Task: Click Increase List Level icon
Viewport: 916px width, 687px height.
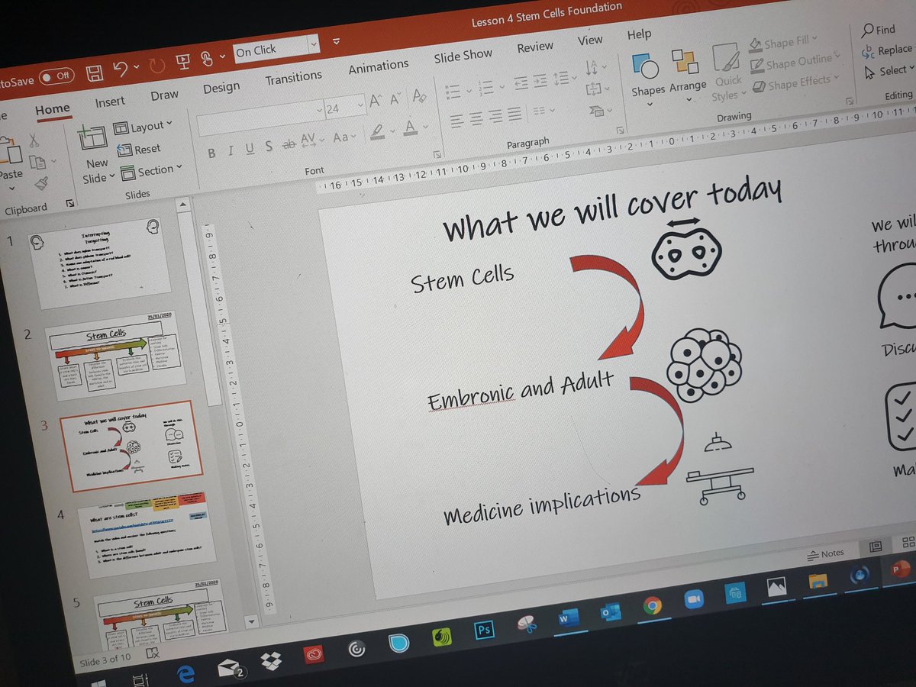Action: pos(540,81)
